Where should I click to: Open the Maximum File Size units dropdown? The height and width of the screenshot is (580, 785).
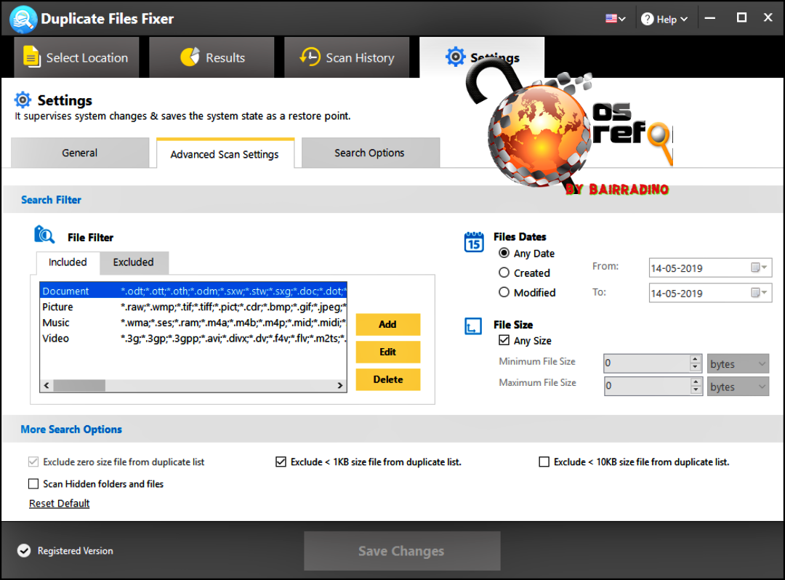point(738,387)
